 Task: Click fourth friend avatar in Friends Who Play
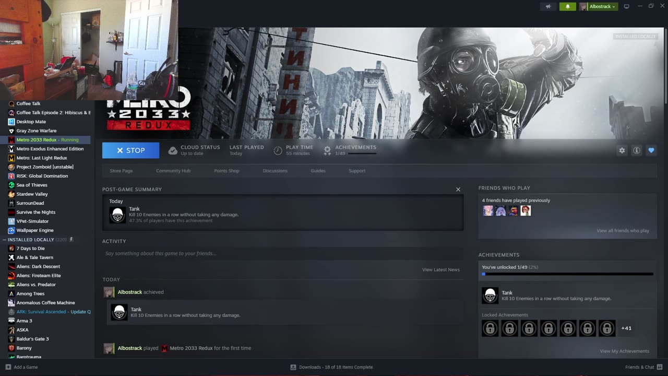click(526, 210)
